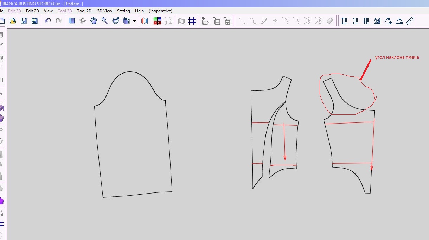Click the Help menu item
This screenshot has height=240, width=429.
coord(139,11)
